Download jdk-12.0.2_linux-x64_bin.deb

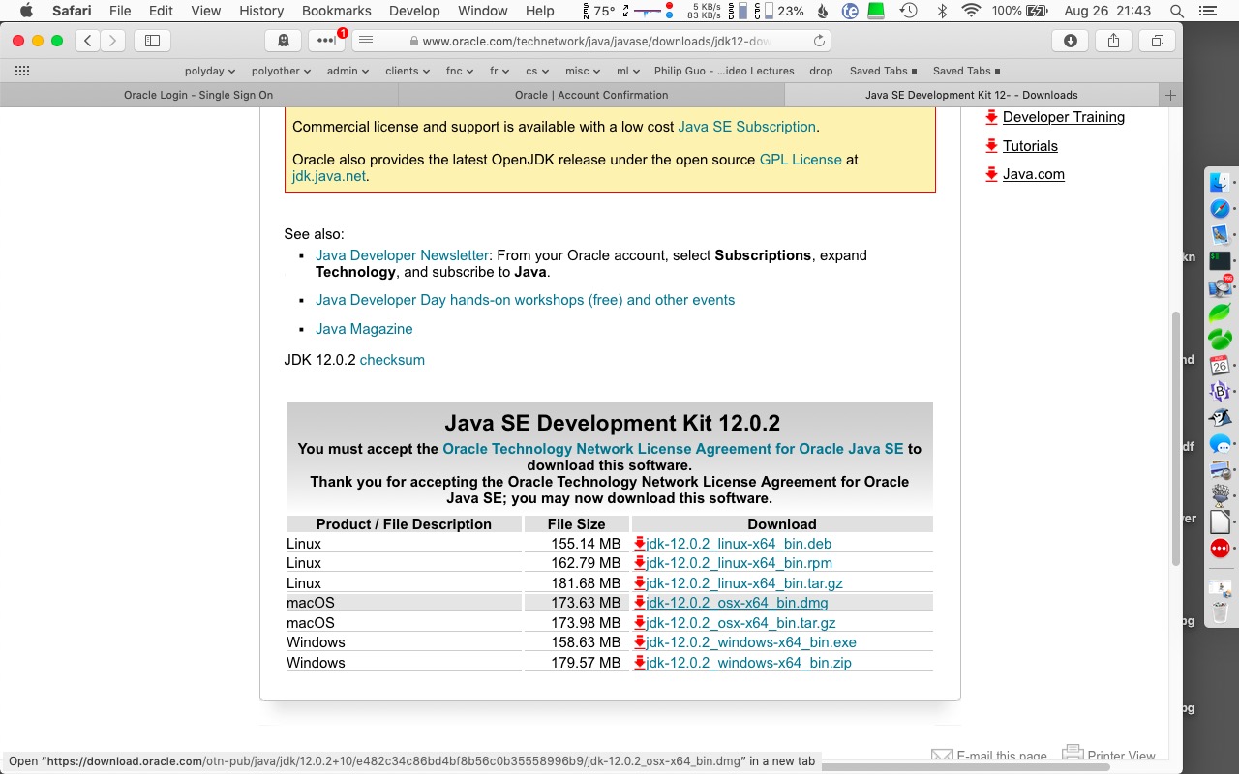[739, 544]
